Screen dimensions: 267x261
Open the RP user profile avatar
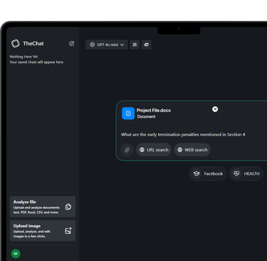tap(16, 254)
